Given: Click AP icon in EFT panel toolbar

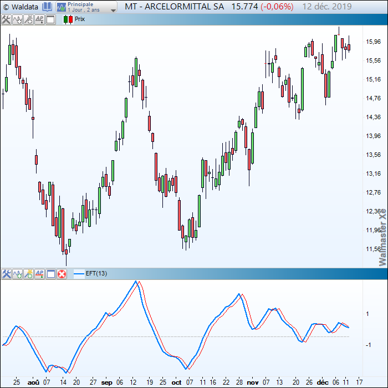Looking at the screenshot, I should 39,274.
